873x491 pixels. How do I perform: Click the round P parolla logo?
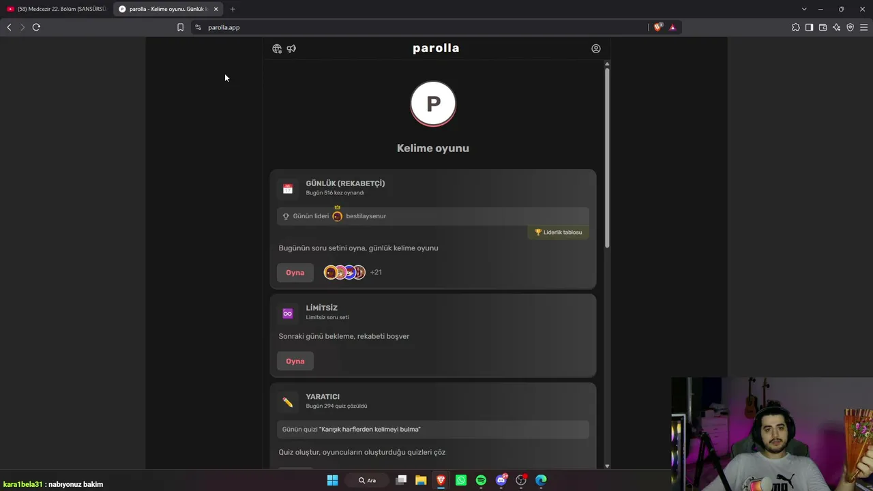tap(433, 104)
